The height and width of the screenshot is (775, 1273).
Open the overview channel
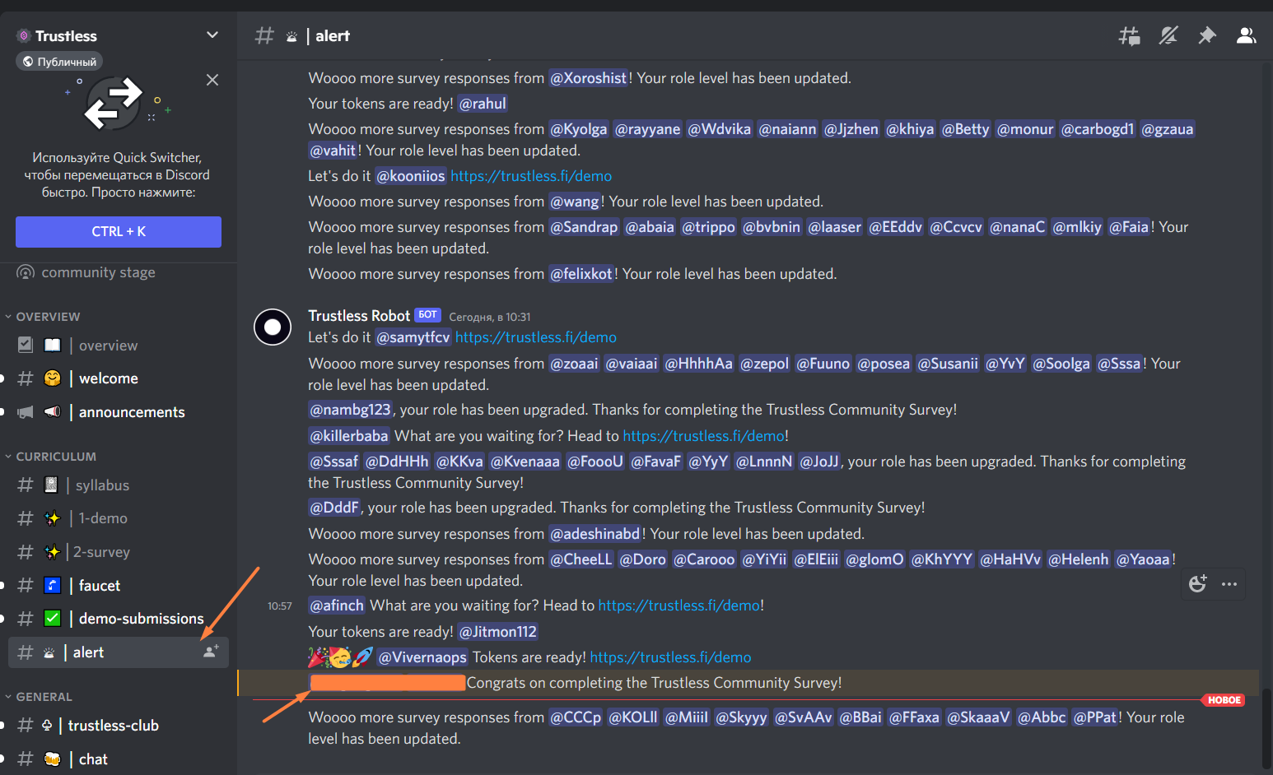pos(118,346)
